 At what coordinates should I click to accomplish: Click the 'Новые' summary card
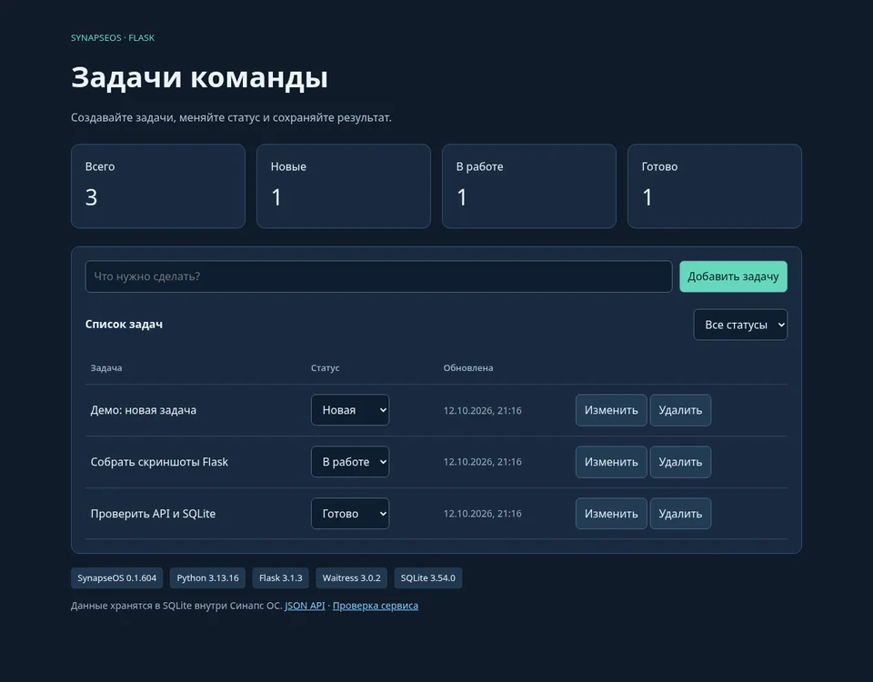click(344, 186)
